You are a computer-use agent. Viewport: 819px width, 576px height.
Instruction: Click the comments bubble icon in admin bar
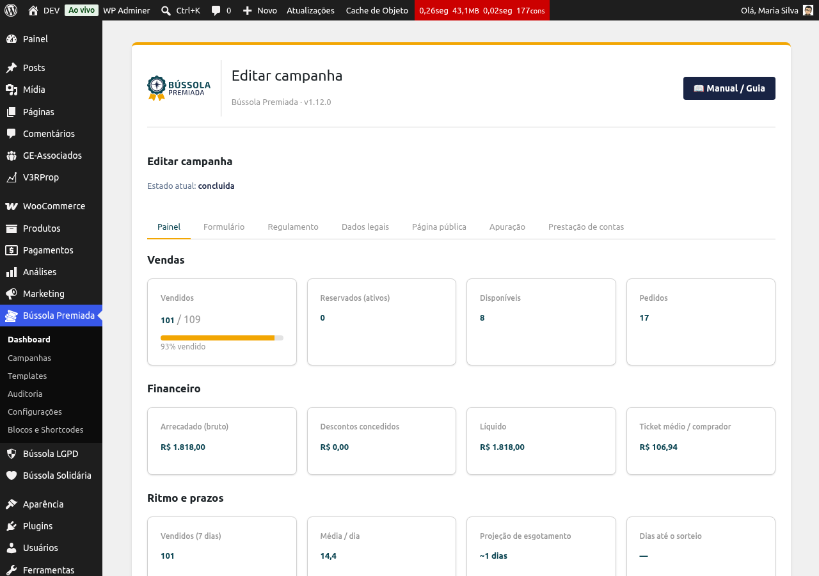point(216,11)
